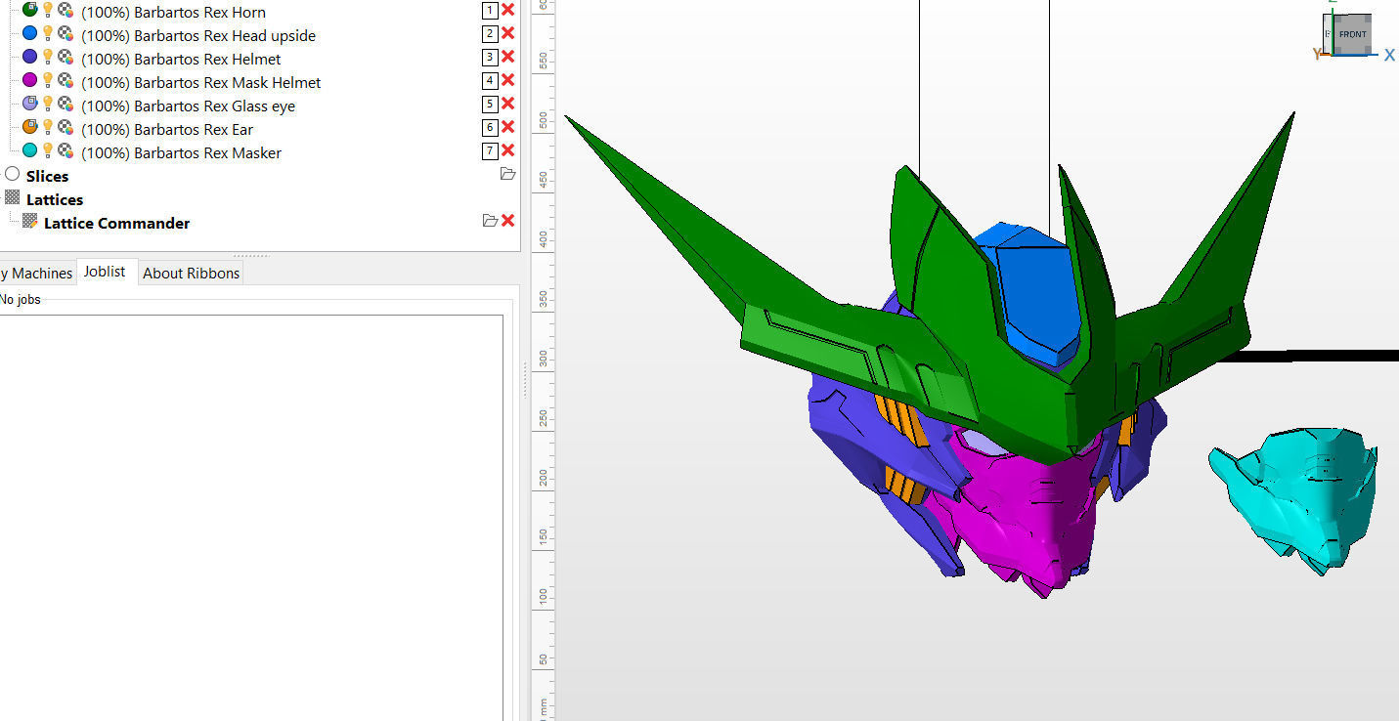The height and width of the screenshot is (721, 1399).
Task: Open the About Ribbons tab
Action: point(192,274)
